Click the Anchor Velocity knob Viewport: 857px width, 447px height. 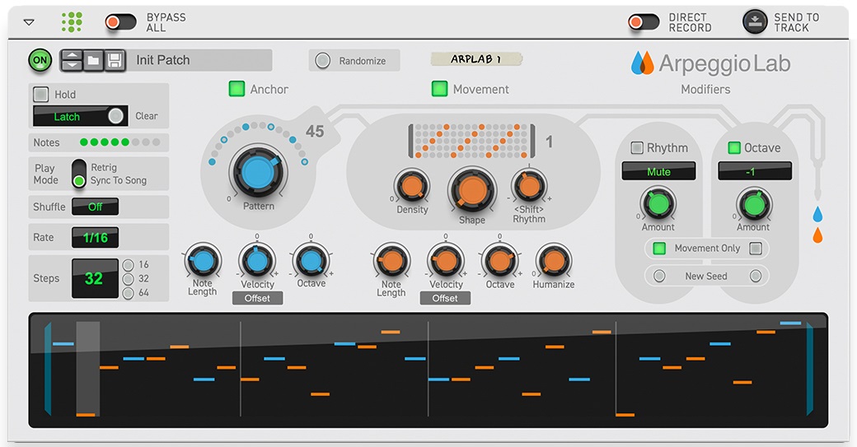click(x=257, y=260)
